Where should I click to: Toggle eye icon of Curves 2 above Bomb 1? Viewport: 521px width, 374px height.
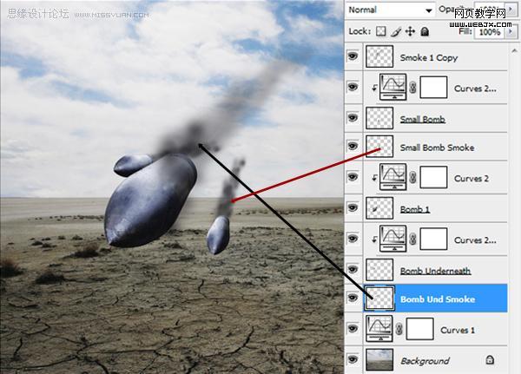(353, 177)
